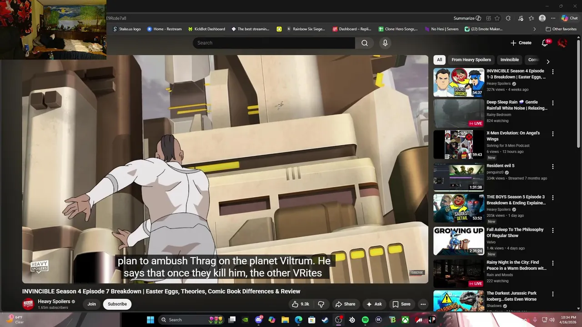The width and height of the screenshot is (582, 327).
Task: Add this page to favorites star
Action: 497,18
